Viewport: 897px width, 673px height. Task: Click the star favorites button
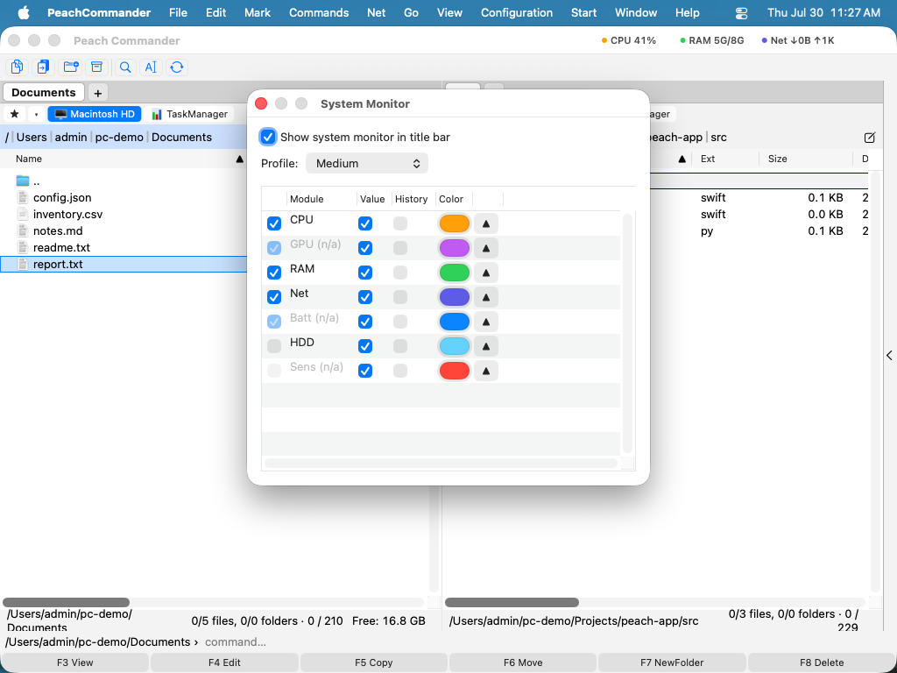click(x=15, y=114)
